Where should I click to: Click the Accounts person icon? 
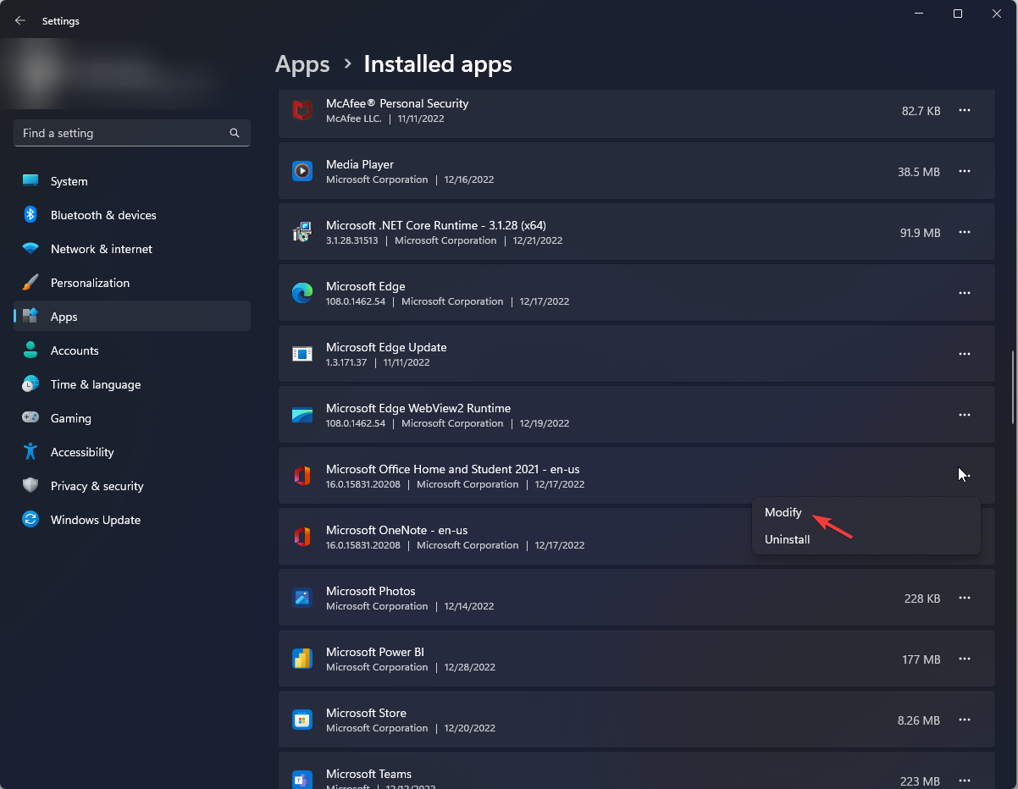30,350
